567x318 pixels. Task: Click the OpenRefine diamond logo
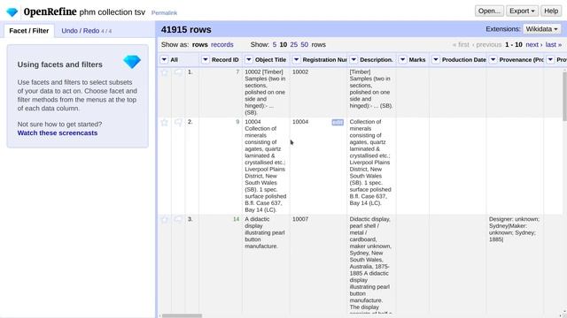point(12,12)
